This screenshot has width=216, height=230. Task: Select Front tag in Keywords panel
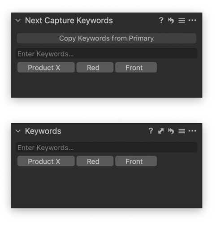tap(136, 161)
